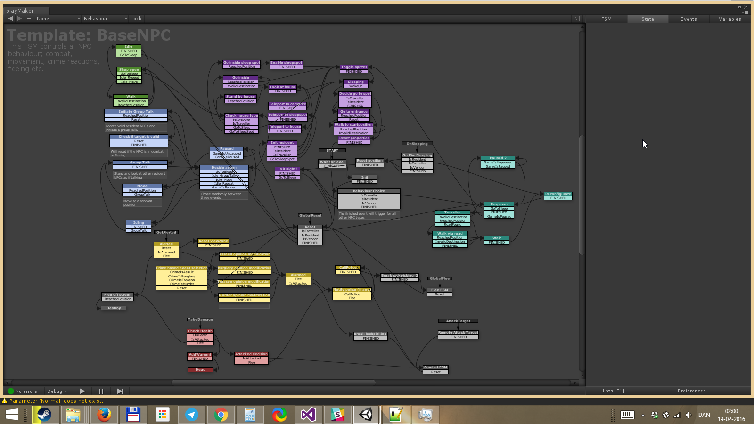754x424 pixels.
Task: Go forward with the right arrow icon
Action: pos(20,19)
